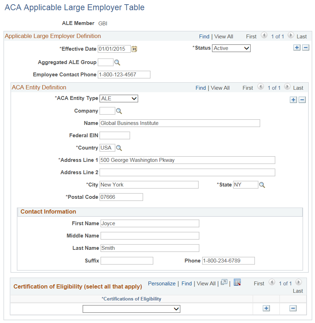Download the Certification of Eligibility grid to Excel
This screenshot has width=315, height=323.
[237, 282]
